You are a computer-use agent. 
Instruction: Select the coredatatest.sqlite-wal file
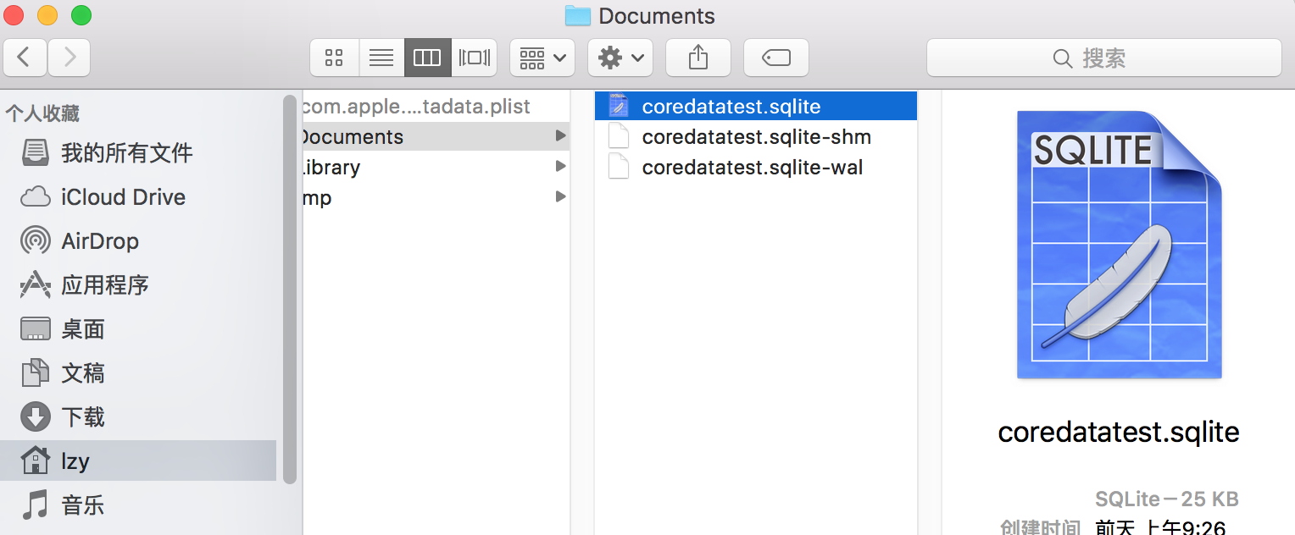point(752,168)
